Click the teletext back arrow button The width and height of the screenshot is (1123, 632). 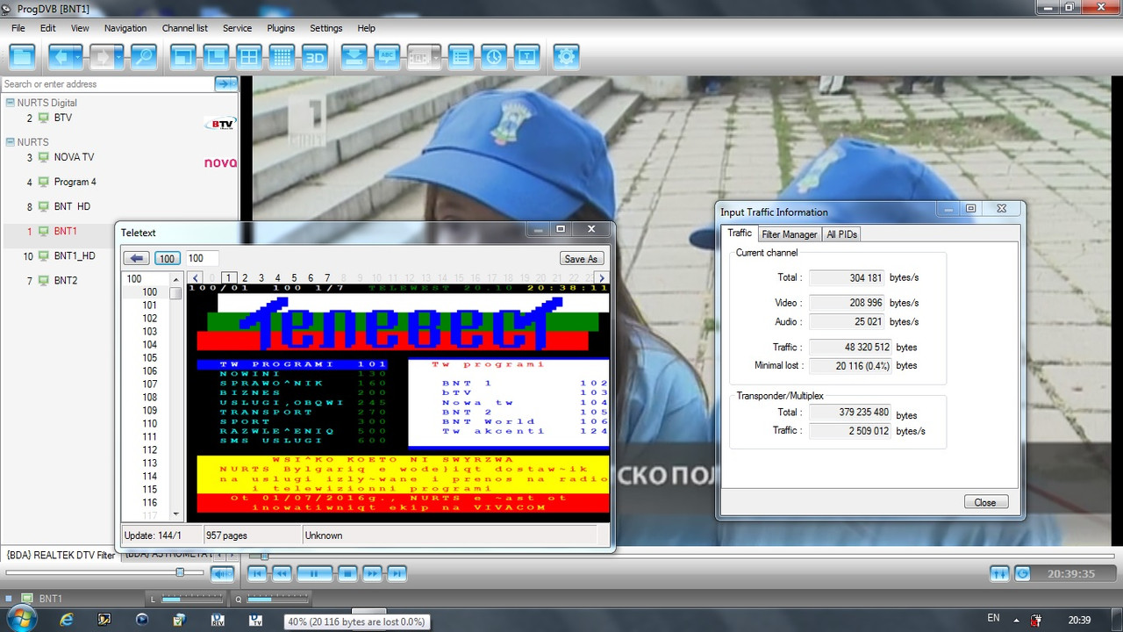[136, 258]
